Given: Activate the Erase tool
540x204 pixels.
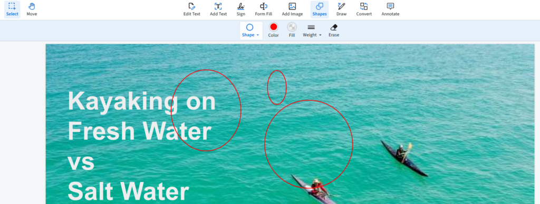Looking at the screenshot, I should click(334, 31).
